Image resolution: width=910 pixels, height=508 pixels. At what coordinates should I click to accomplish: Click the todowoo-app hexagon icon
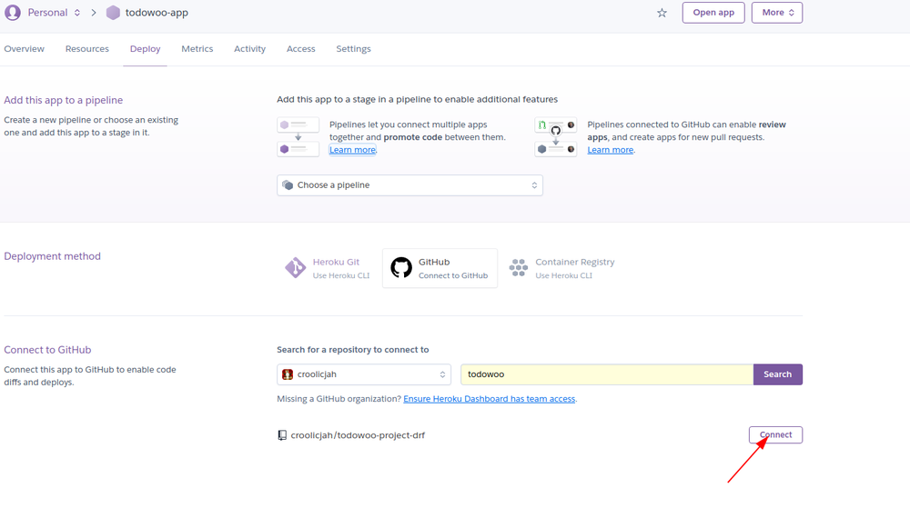(x=113, y=13)
